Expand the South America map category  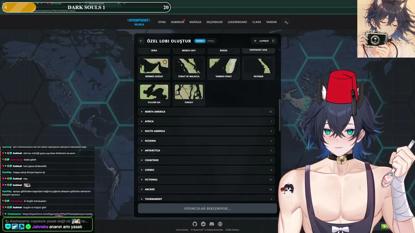(x=206, y=131)
